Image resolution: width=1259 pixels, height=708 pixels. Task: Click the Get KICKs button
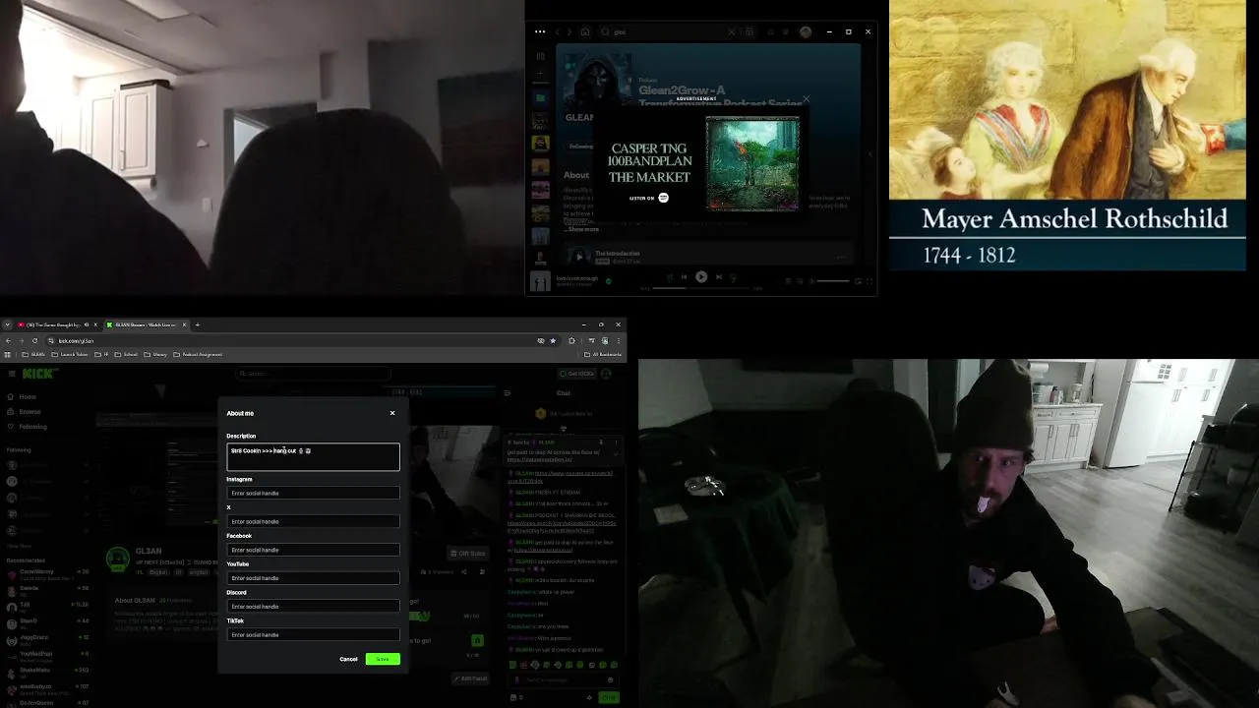[x=576, y=374]
